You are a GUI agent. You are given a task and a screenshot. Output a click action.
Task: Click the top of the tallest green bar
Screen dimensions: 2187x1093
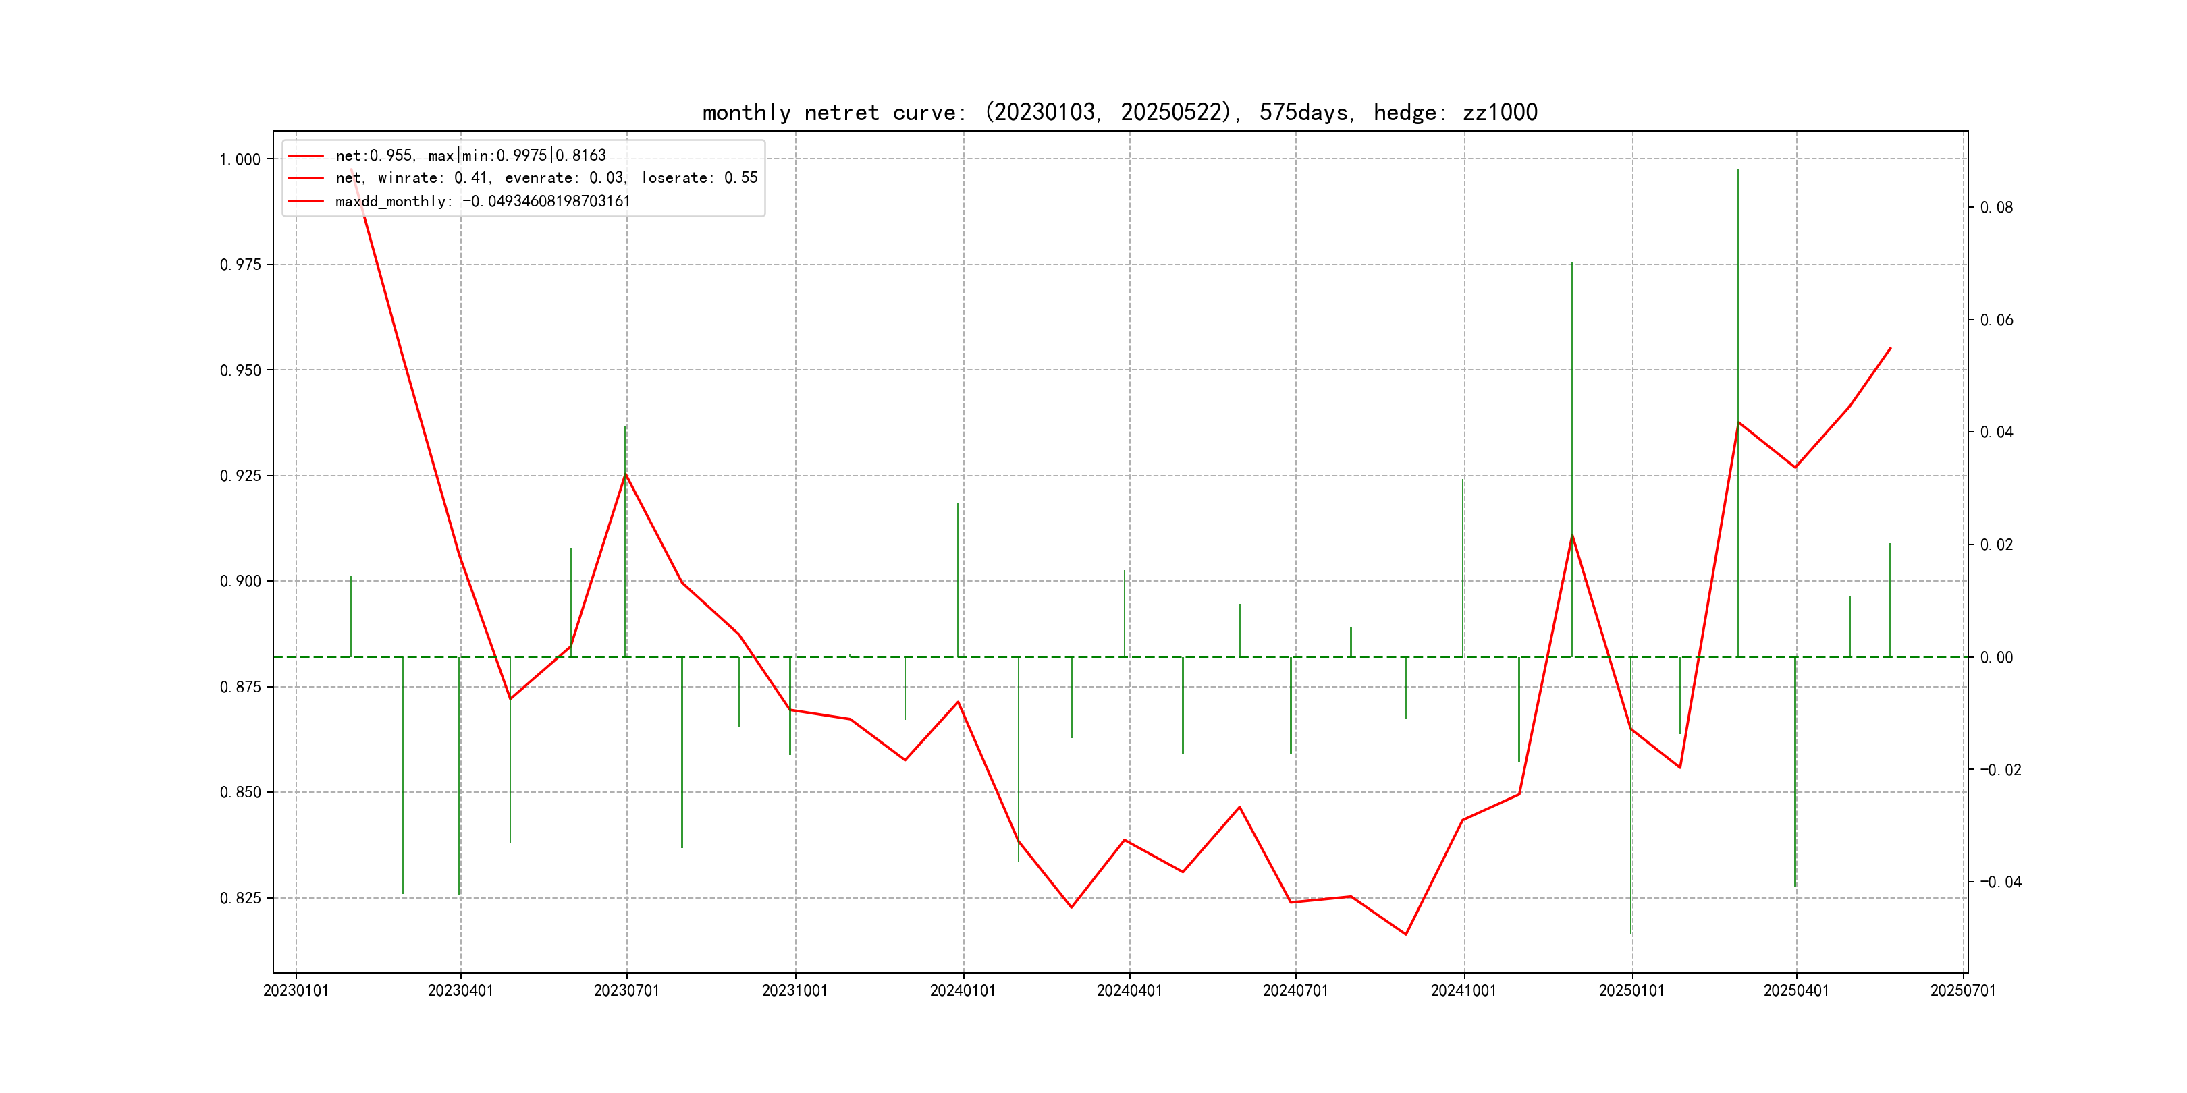1738,171
